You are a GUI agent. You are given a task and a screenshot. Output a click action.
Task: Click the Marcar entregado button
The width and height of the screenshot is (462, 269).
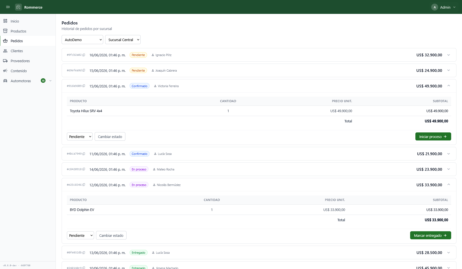click(431, 235)
